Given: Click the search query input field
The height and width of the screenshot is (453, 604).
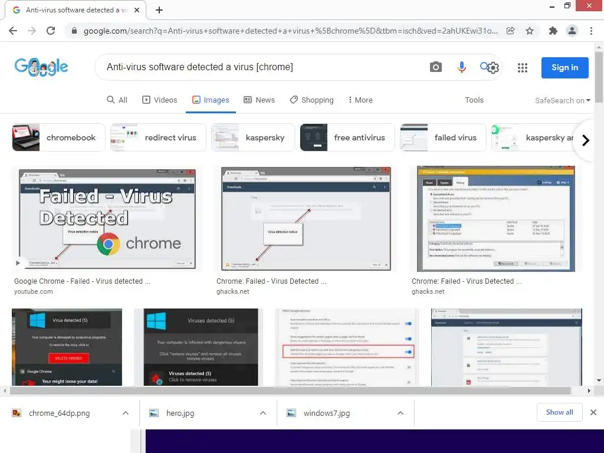Looking at the screenshot, I should click(262, 67).
